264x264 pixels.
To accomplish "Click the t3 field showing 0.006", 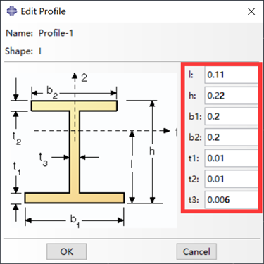I will tap(232, 200).
